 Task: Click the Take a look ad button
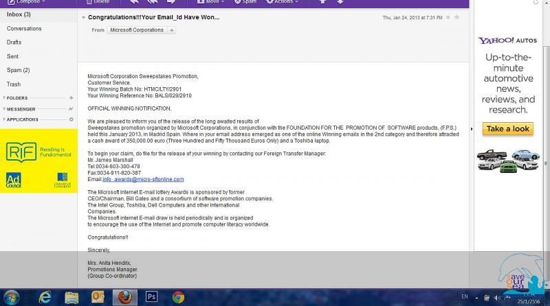[x=508, y=129]
